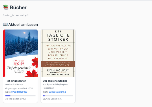This screenshot has height=107, width=152.
Task: Click the 26/432 Seiten (6%) label
Action: [x=52, y=99]
